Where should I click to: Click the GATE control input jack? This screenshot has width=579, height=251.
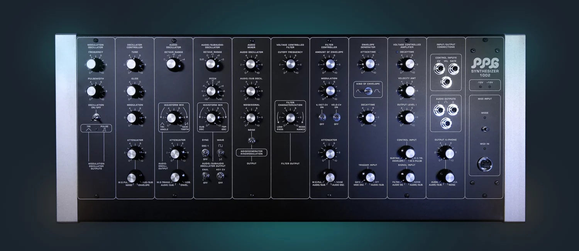(453, 70)
